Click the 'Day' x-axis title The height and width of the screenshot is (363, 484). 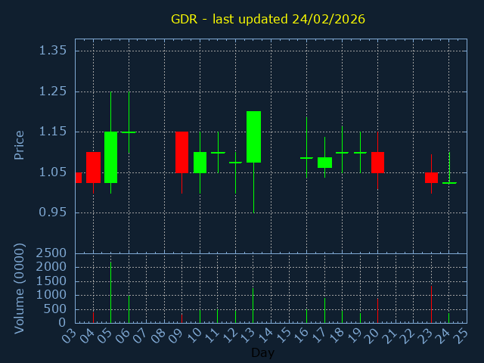(262, 352)
